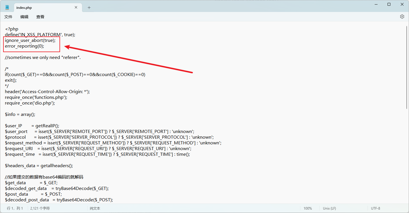Click the Unix (LF) line ending indicator

(x=329, y=208)
